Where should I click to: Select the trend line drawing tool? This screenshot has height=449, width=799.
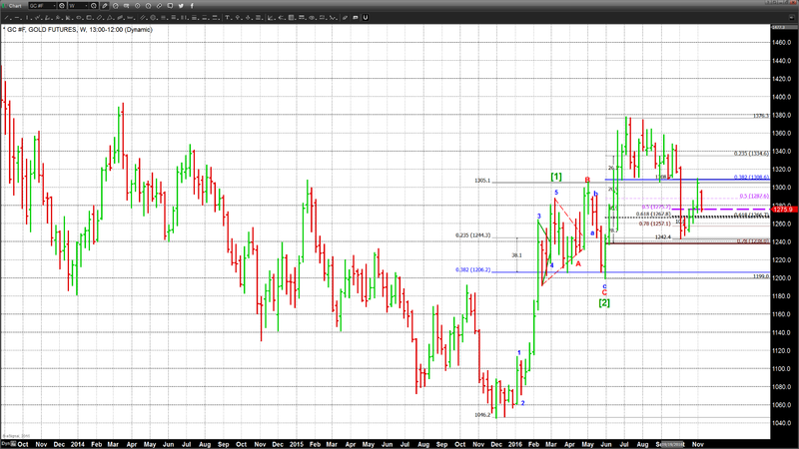7,17
